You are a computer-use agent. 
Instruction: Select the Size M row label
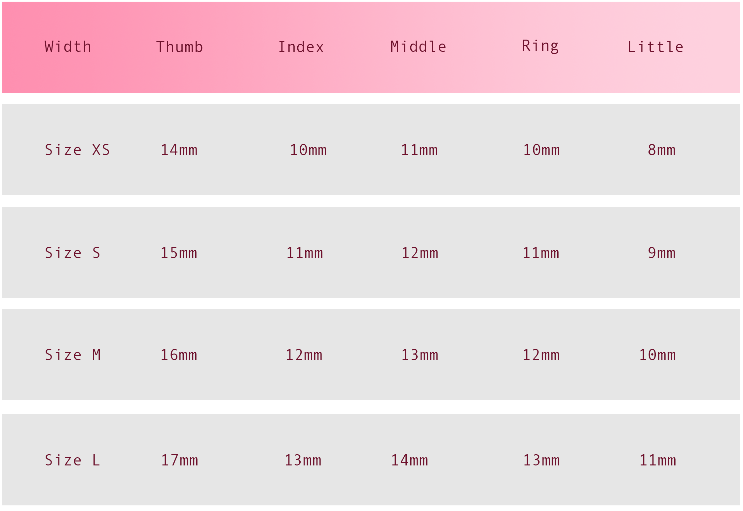click(x=73, y=355)
